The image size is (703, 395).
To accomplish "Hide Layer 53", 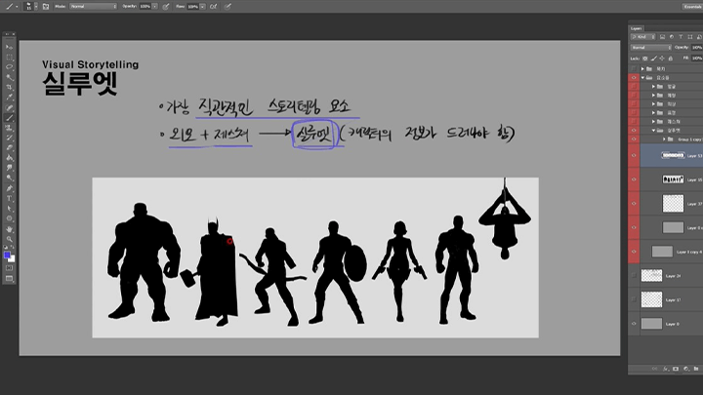I will (634, 155).
